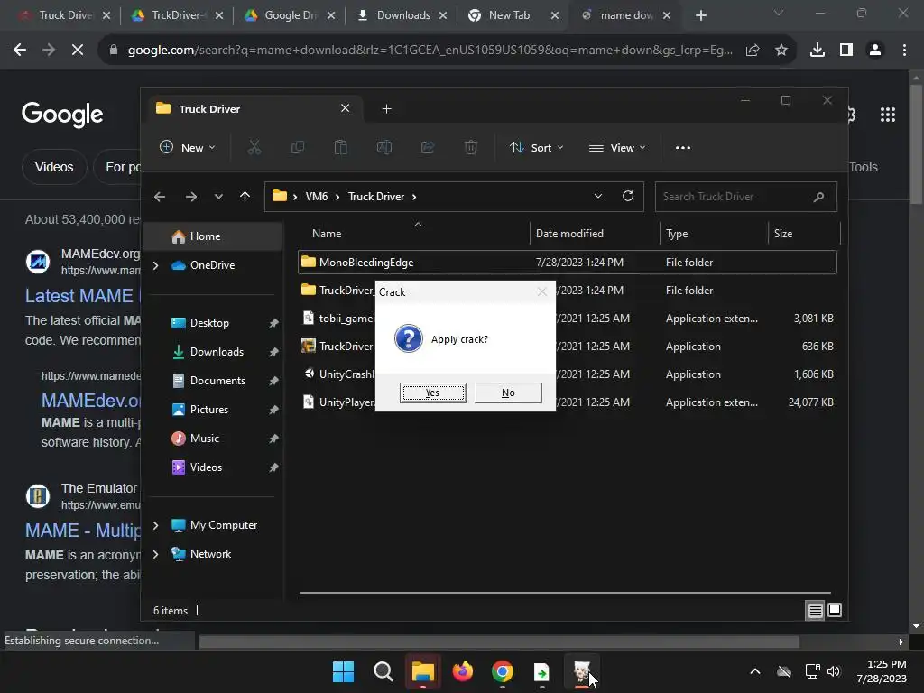Open Downloads in the navigation pane

[x=217, y=352]
